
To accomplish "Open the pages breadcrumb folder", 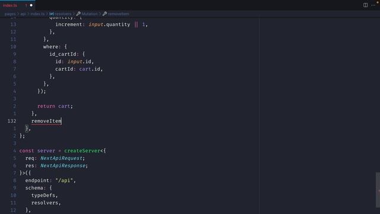I will point(10,14).
